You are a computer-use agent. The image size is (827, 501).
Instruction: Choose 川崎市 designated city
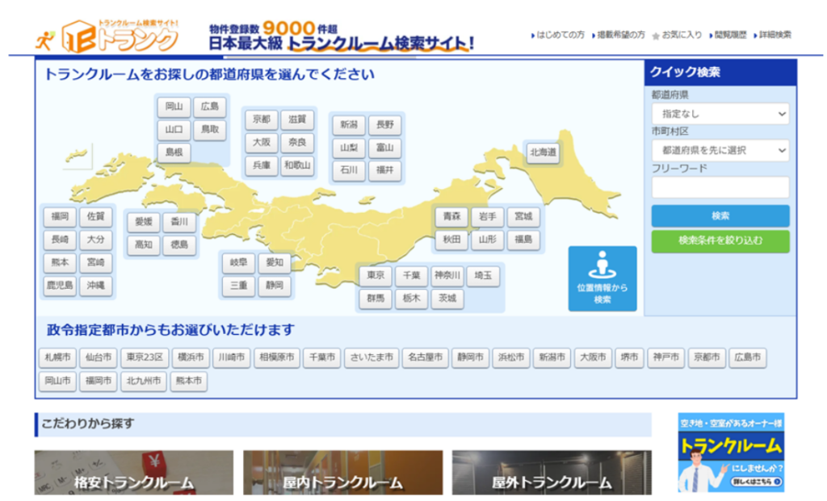232,357
